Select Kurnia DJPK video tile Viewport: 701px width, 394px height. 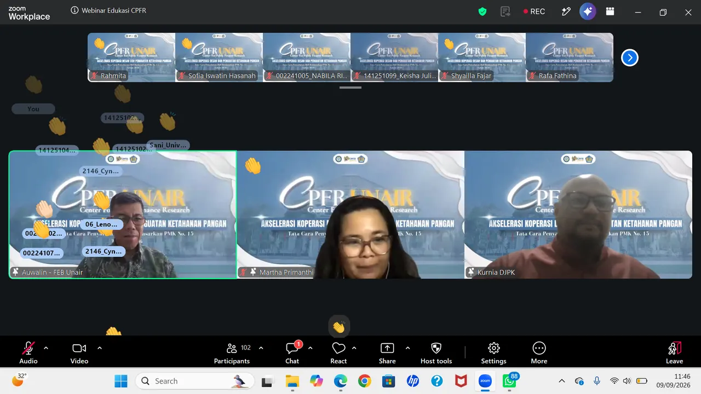point(578,215)
